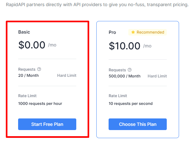Click 10 requests per second text
Viewport: 191px width, 142px height.
tap(131, 104)
